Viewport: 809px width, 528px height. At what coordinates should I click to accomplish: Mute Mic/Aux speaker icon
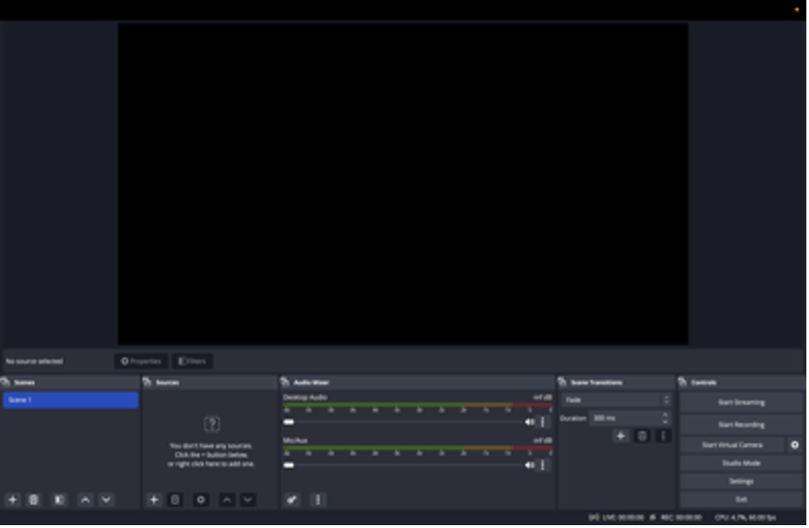click(x=531, y=466)
